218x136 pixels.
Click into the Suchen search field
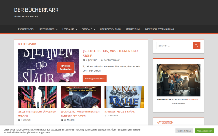point(174,46)
